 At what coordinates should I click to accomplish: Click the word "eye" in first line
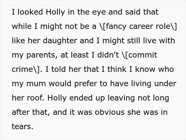pyautogui.click(x=99, y=12)
